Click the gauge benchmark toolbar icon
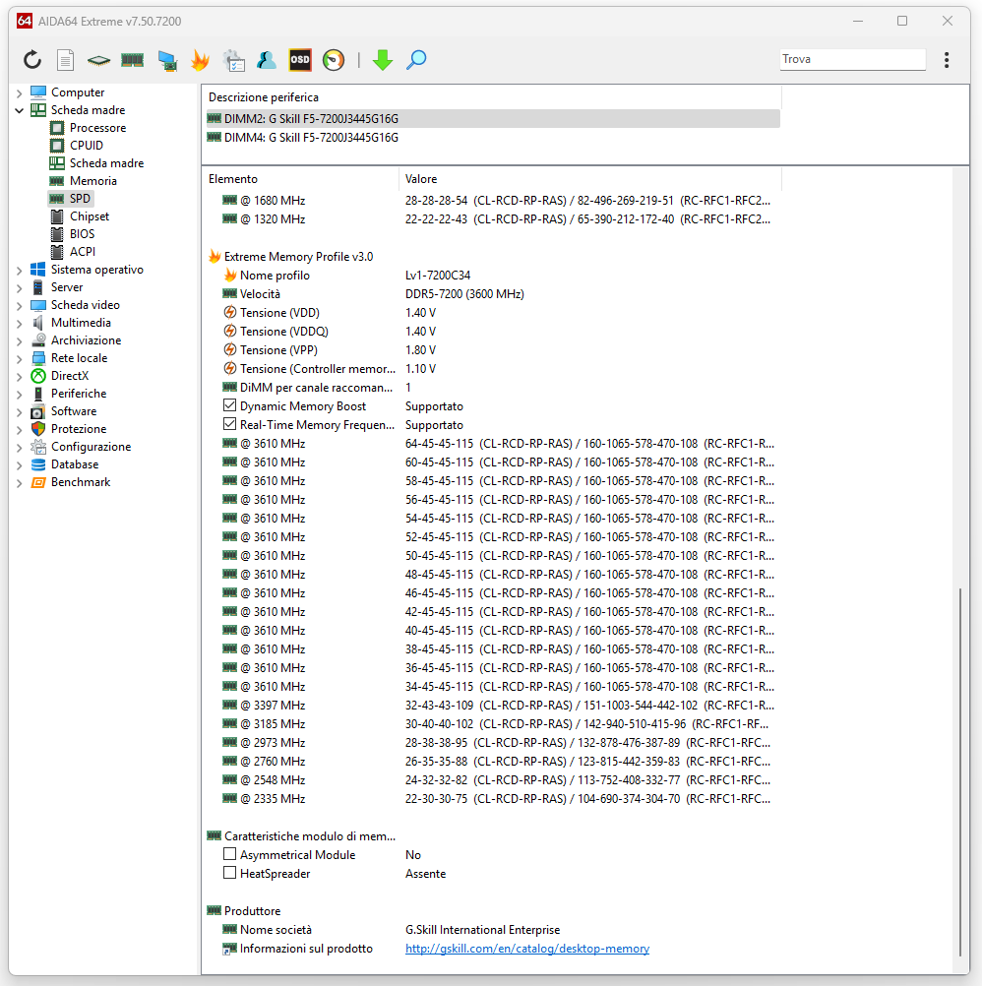982x986 pixels. coord(334,60)
